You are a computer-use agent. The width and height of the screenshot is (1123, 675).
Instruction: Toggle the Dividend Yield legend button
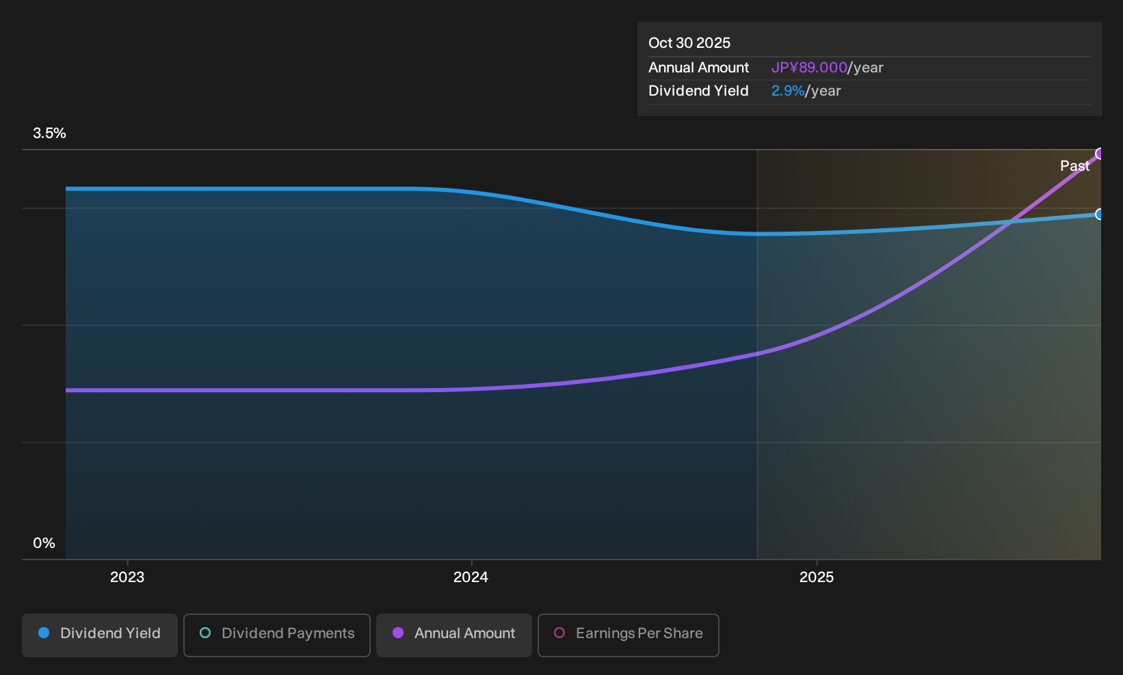(x=100, y=635)
